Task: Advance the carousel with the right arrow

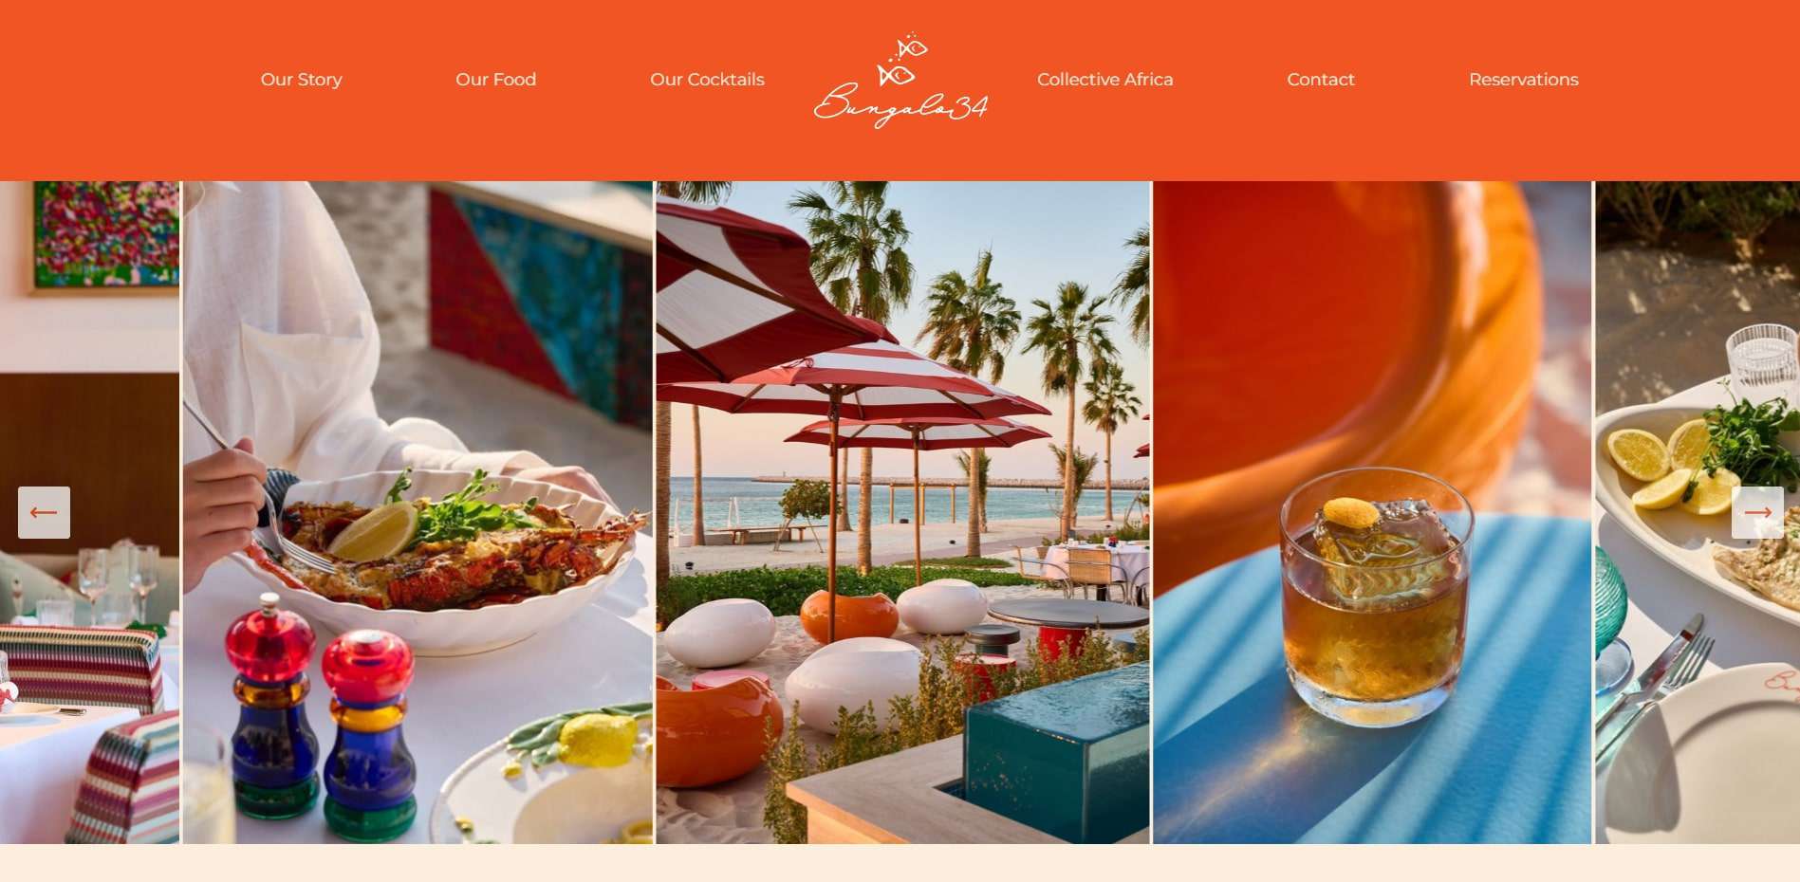Action: [1757, 512]
